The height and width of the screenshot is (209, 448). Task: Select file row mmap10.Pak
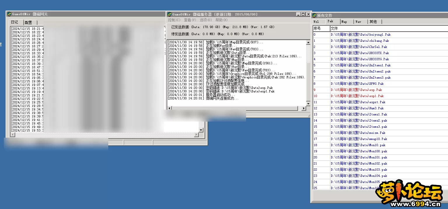[380, 139]
